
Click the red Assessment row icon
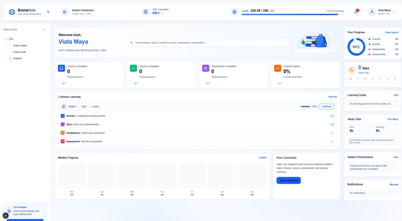(62, 141)
